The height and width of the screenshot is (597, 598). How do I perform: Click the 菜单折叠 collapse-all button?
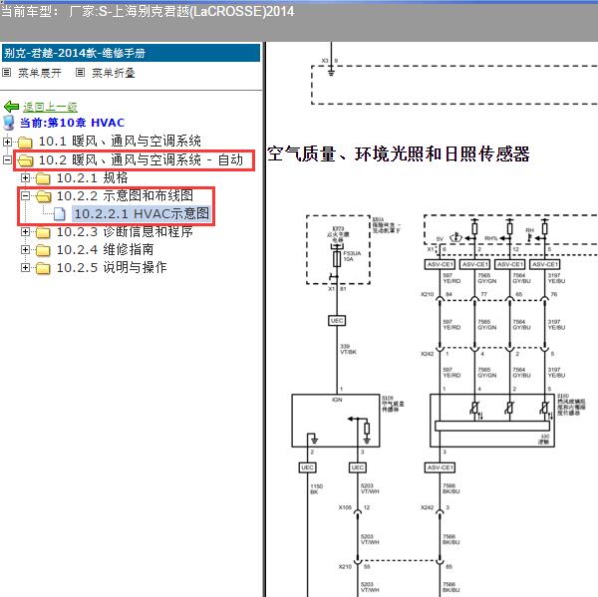114,73
